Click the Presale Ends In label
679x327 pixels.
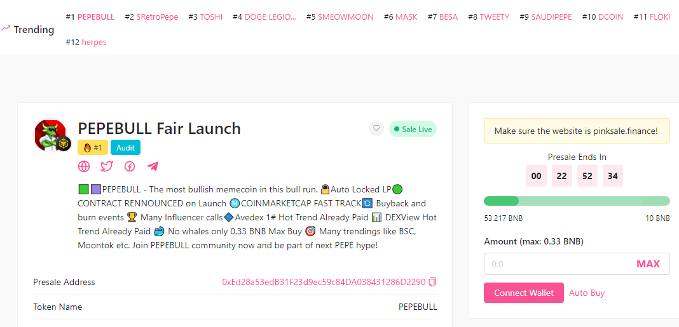pyautogui.click(x=577, y=157)
